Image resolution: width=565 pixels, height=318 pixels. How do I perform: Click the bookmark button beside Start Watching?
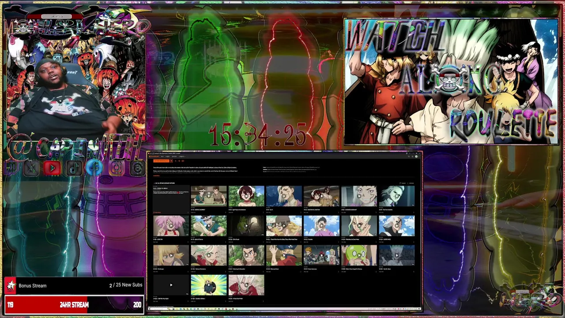[172, 161]
